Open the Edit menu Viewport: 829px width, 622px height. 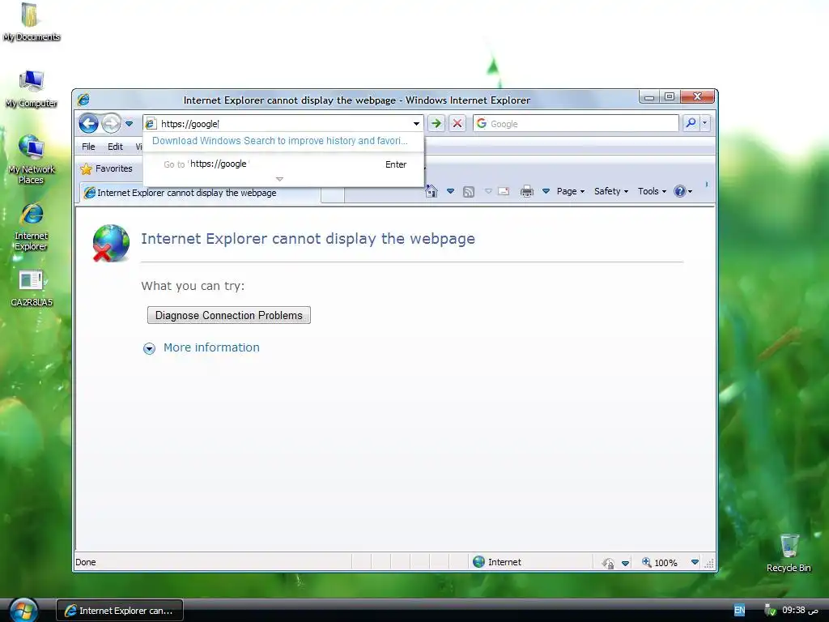(115, 147)
